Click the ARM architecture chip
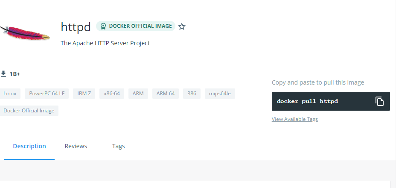This screenshot has height=188, width=396. [x=138, y=94]
